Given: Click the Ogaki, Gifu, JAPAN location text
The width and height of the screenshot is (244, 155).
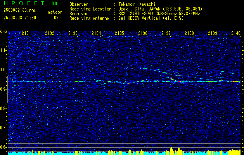Looking at the screenshot, I should pyautogui.click(x=160, y=9).
